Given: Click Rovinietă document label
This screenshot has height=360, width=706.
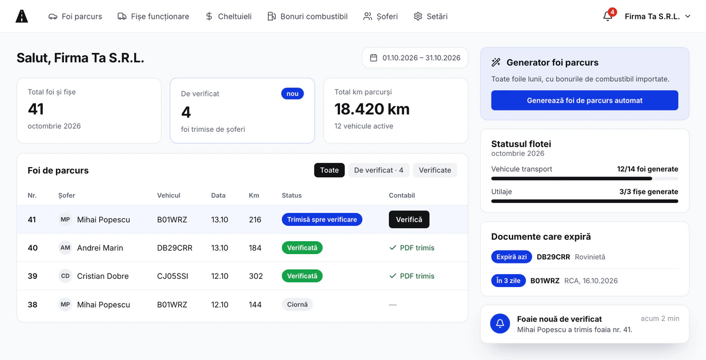Looking at the screenshot, I should 590,257.
